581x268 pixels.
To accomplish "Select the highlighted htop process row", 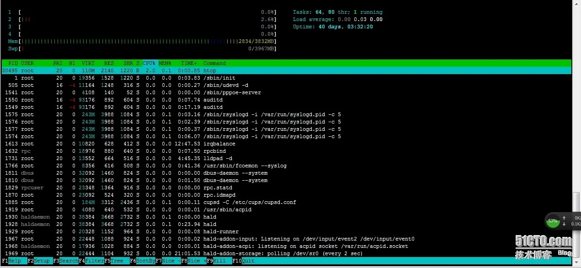I will click(137, 70).
